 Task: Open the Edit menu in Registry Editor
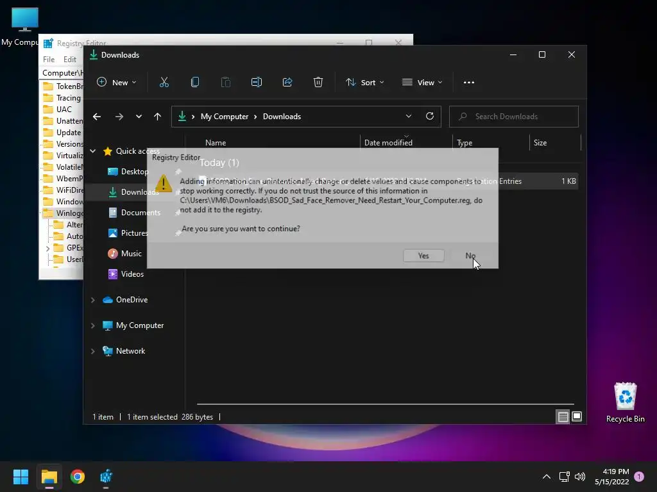click(x=69, y=60)
